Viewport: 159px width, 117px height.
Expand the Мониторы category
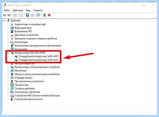click(x=8, y=71)
